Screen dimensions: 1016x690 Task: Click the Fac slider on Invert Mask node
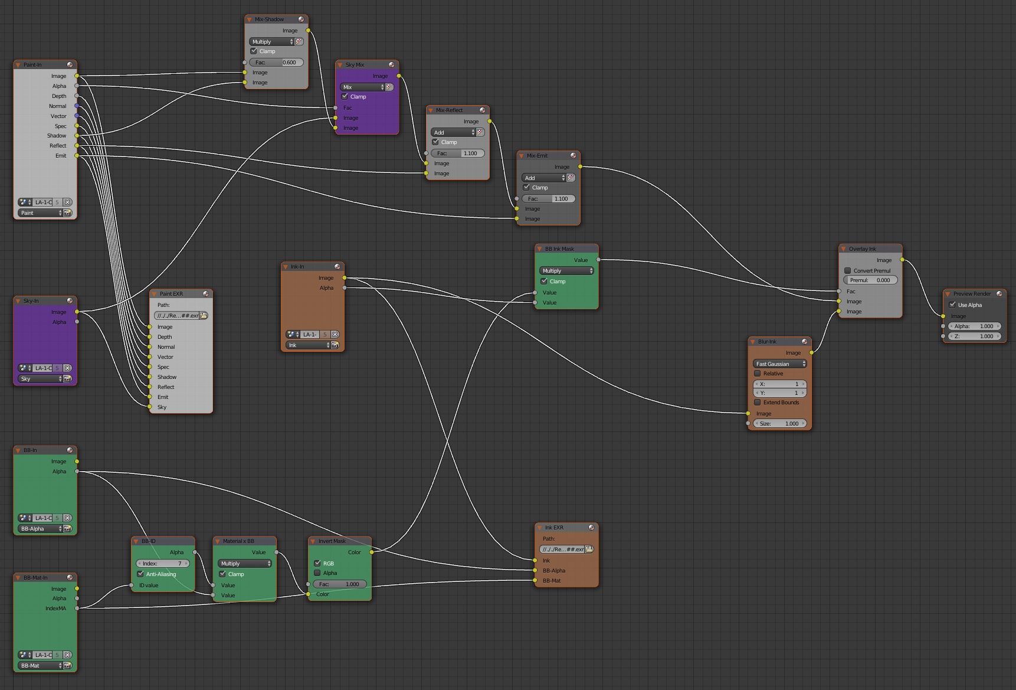coord(339,584)
